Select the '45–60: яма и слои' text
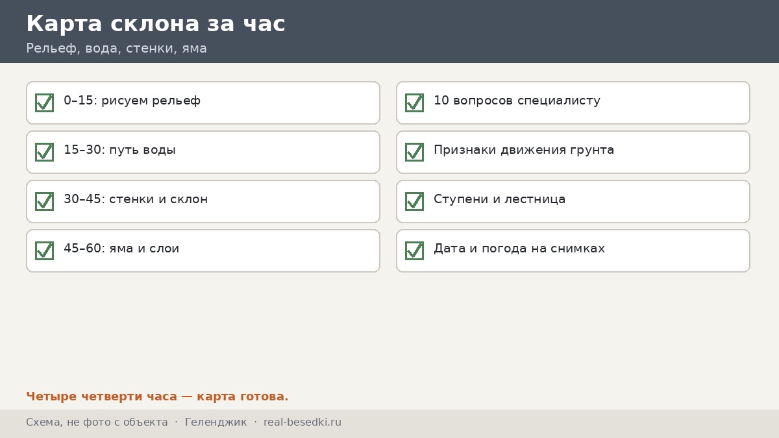Viewport: 779px width, 438px height. tap(121, 249)
